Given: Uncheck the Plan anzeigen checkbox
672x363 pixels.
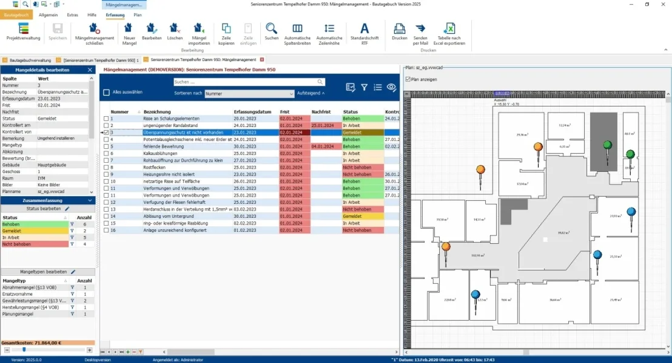Looking at the screenshot, I should coord(408,79).
